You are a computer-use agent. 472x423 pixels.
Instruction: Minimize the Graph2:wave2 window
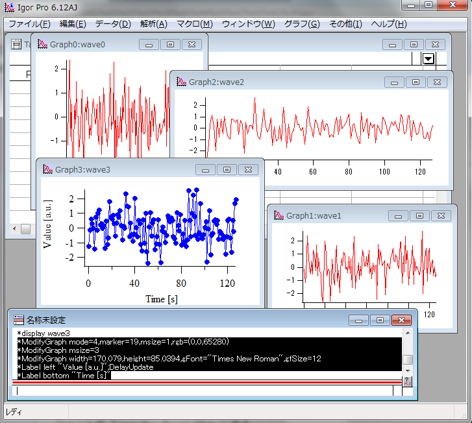click(x=394, y=82)
